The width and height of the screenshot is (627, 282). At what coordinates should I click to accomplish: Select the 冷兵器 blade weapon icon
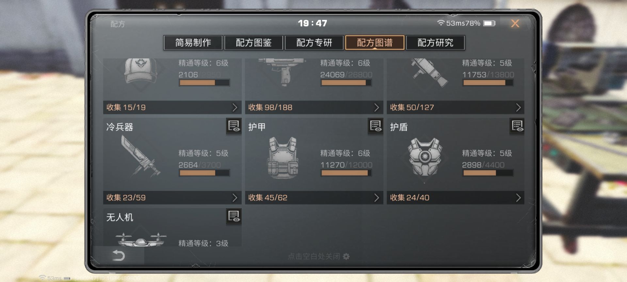coord(140,156)
